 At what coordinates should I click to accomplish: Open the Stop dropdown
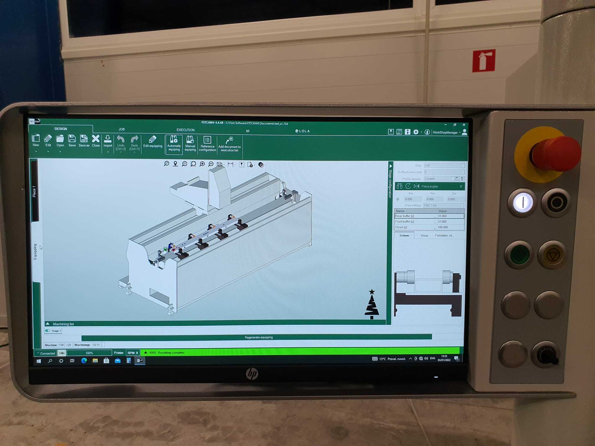click(x=462, y=165)
